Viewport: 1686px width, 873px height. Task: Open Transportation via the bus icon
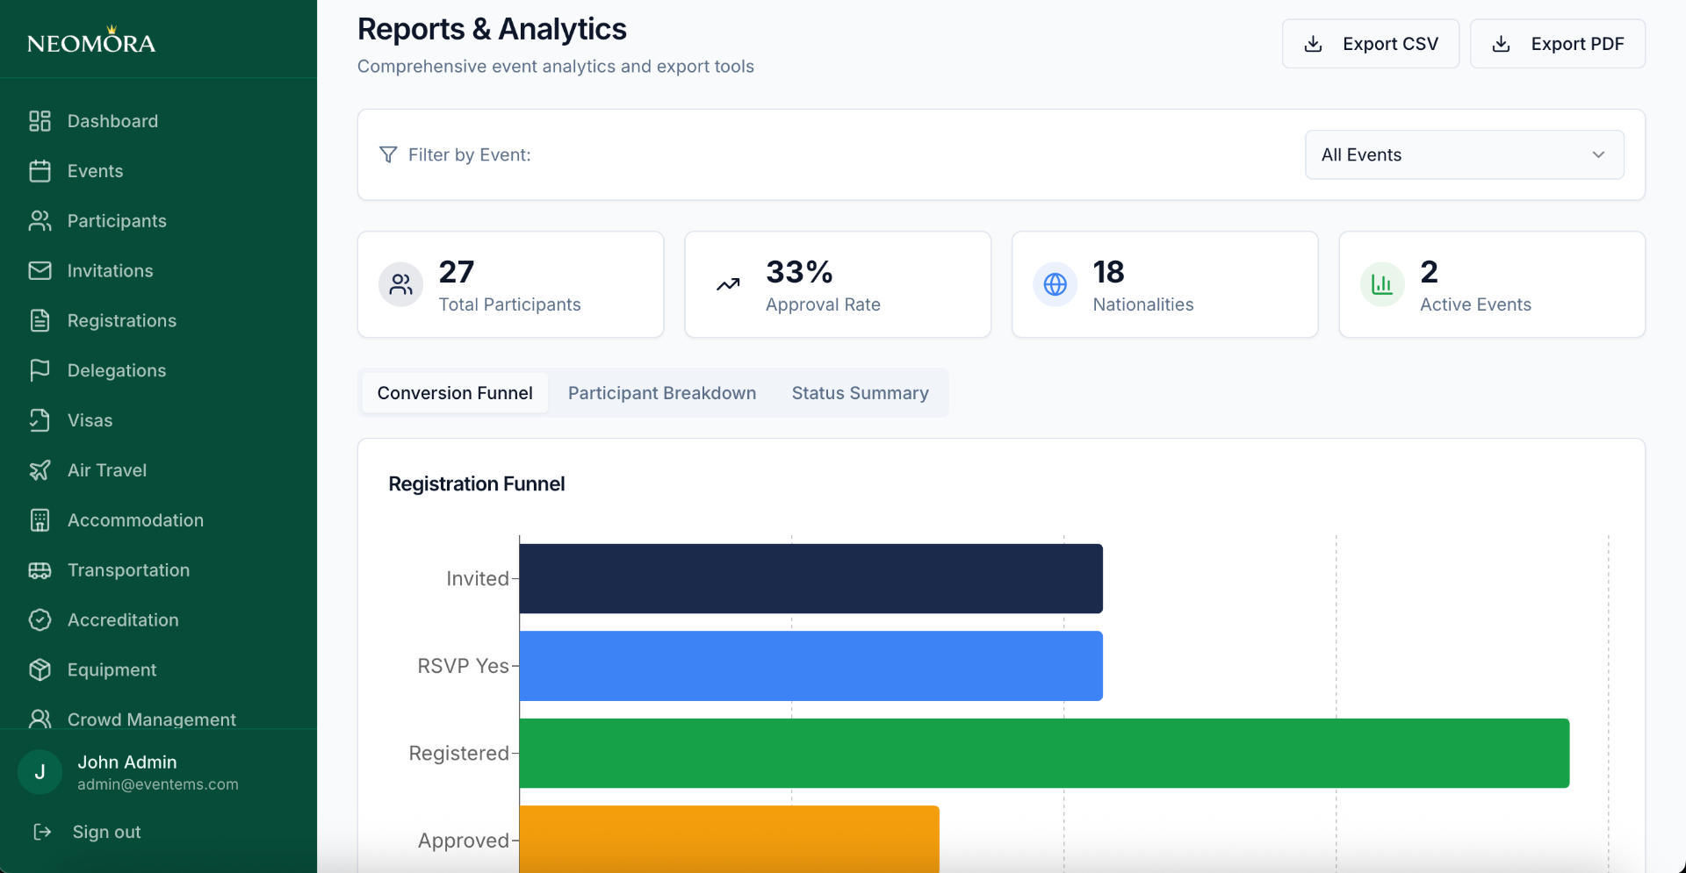coord(40,569)
